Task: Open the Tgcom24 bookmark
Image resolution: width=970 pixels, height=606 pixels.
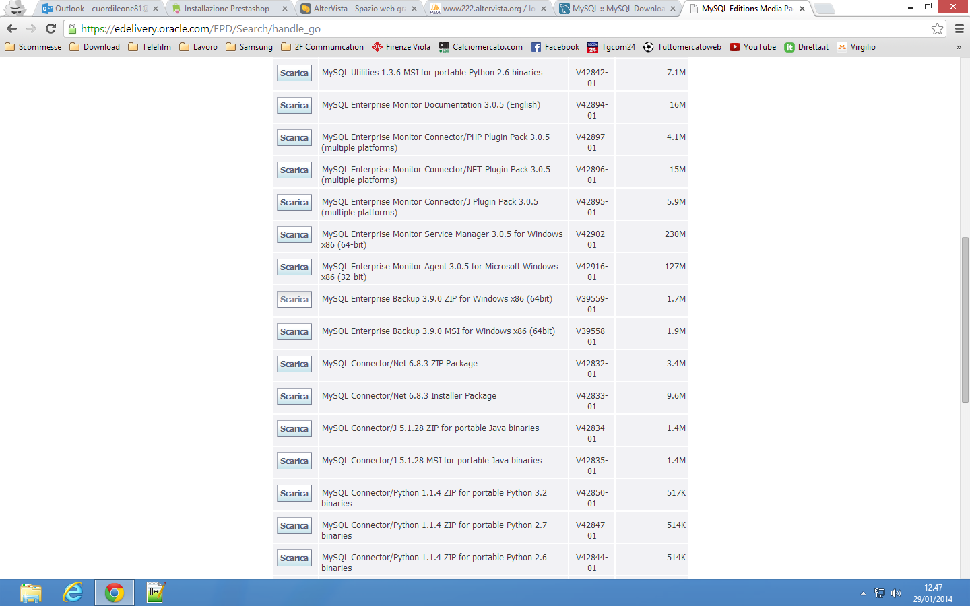Action: (611, 47)
